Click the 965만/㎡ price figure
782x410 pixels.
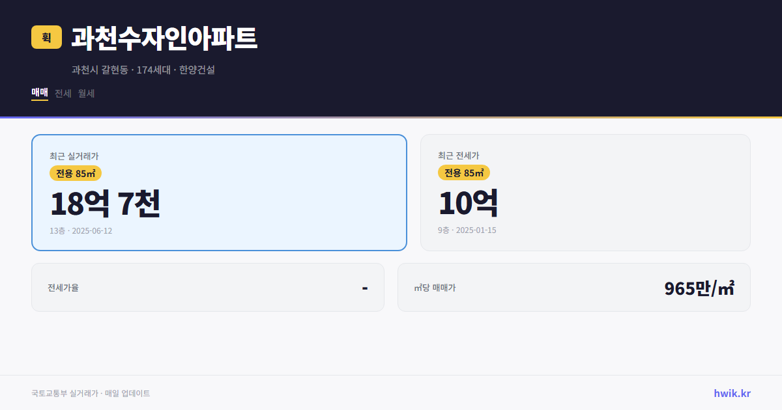pyautogui.click(x=699, y=287)
